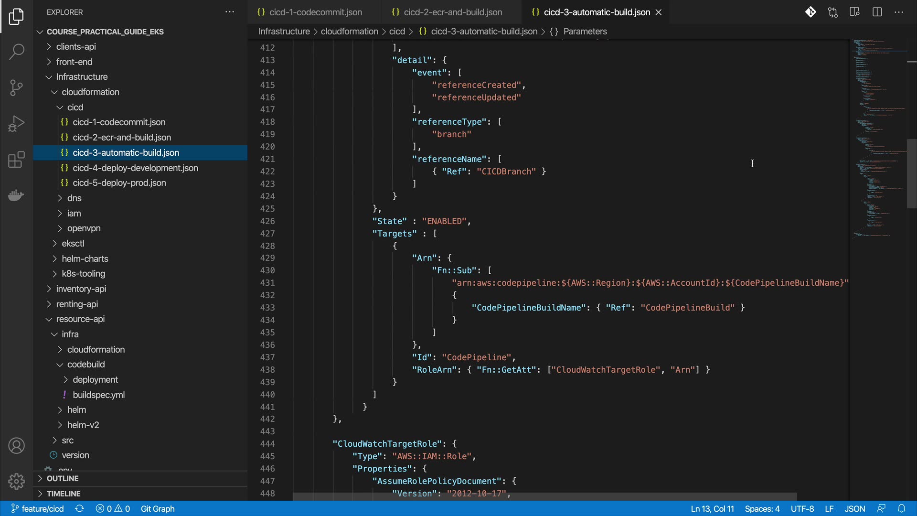The height and width of the screenshot is (516, 917).
Task: Open the Extensions view
Action: click(16, 160)
